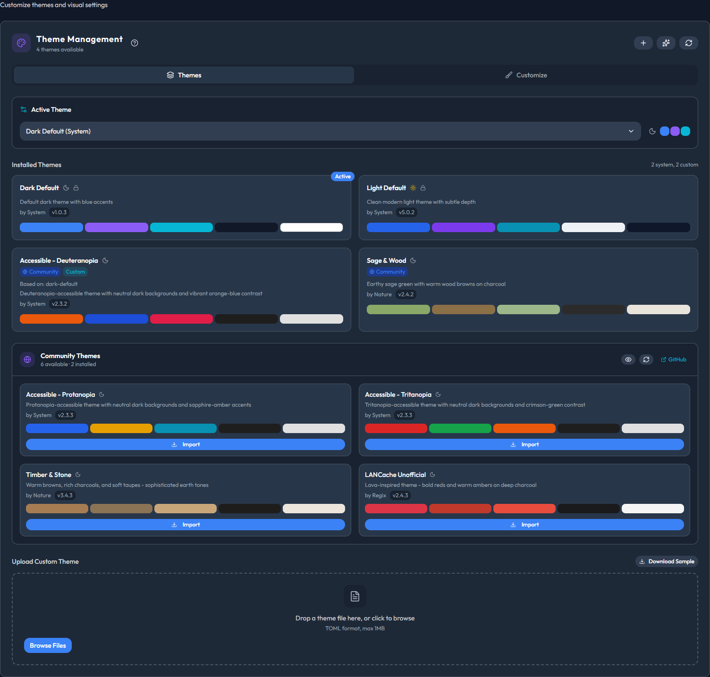Expand the Active Theme dropdown

pos(330,131)
